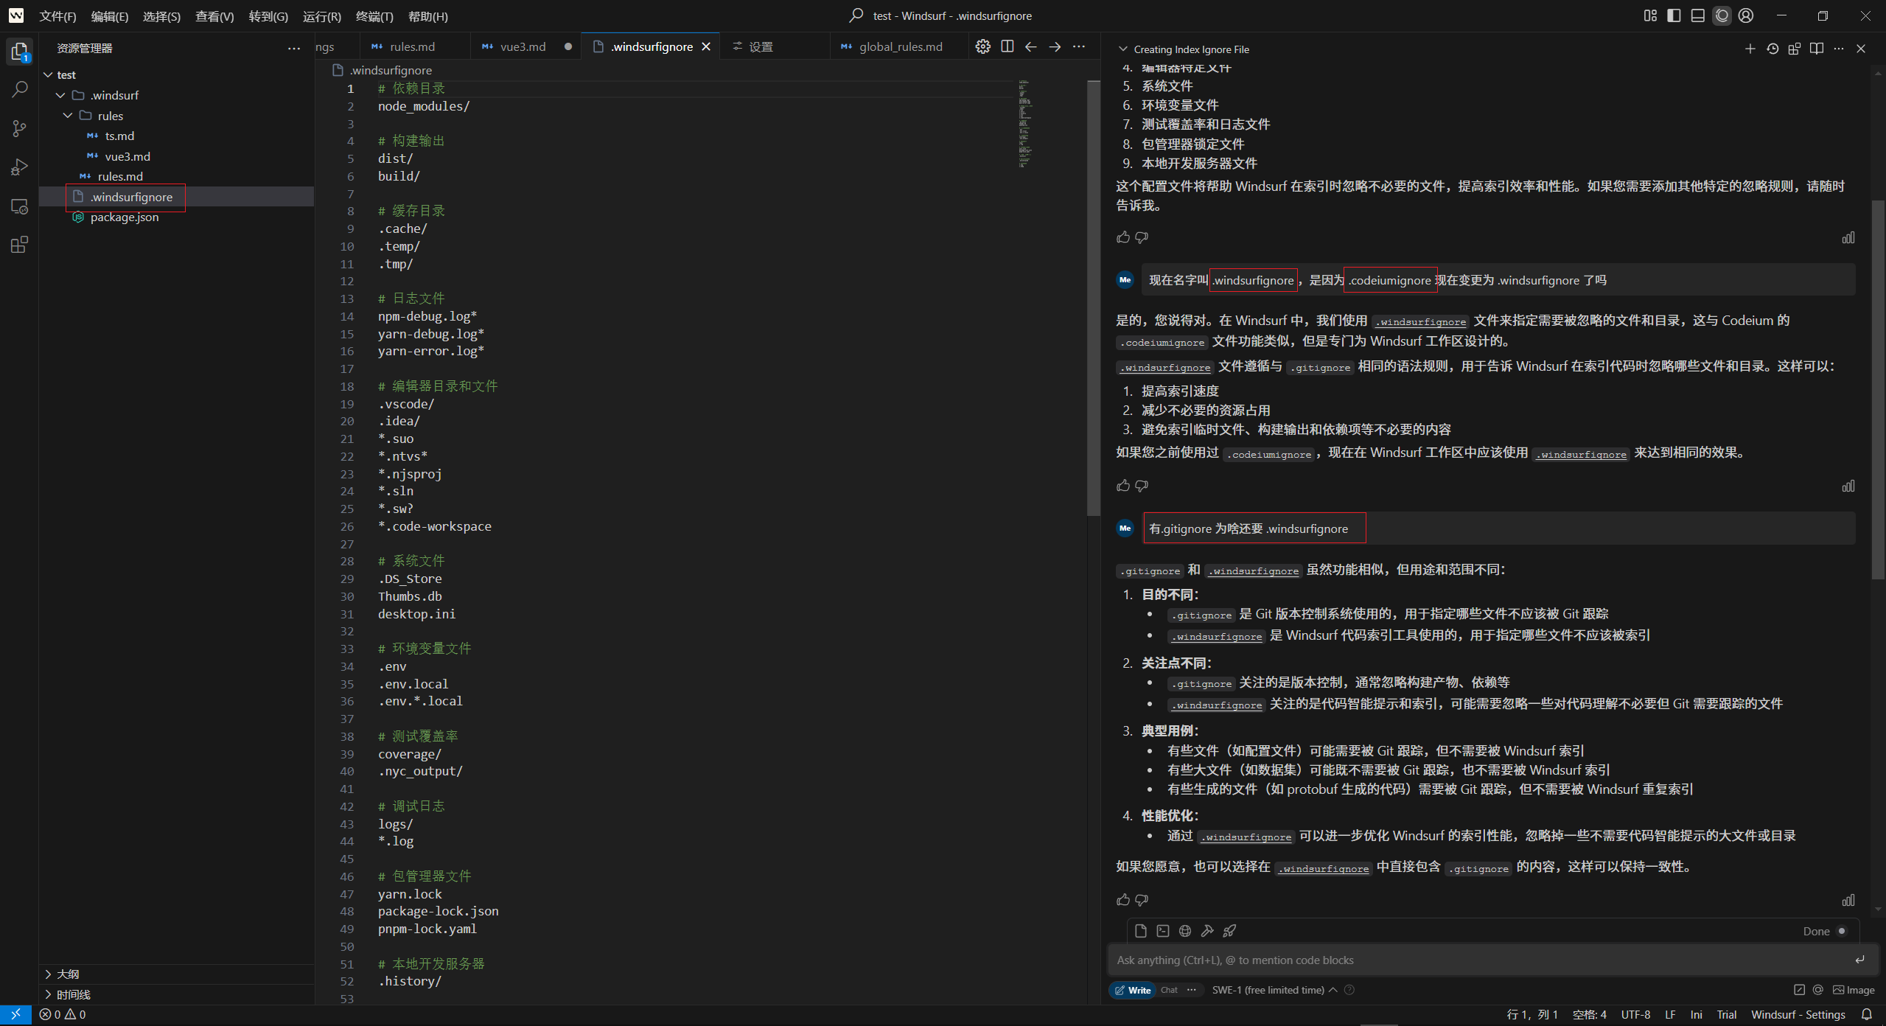The width and height of the screenshot is (1886, 1026).
Task: Open Source Control in activity bar
Action: pyautogui.click(x=20, y=128)
